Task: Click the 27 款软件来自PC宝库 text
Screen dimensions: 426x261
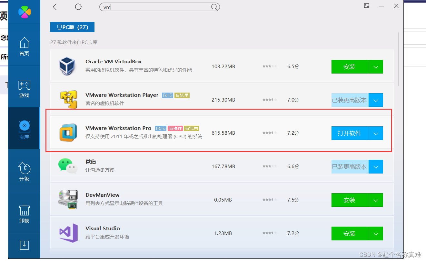Action: pos(74,42)
